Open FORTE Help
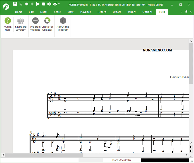The width and height of the screenshot is (194, 163). (8, 24)
